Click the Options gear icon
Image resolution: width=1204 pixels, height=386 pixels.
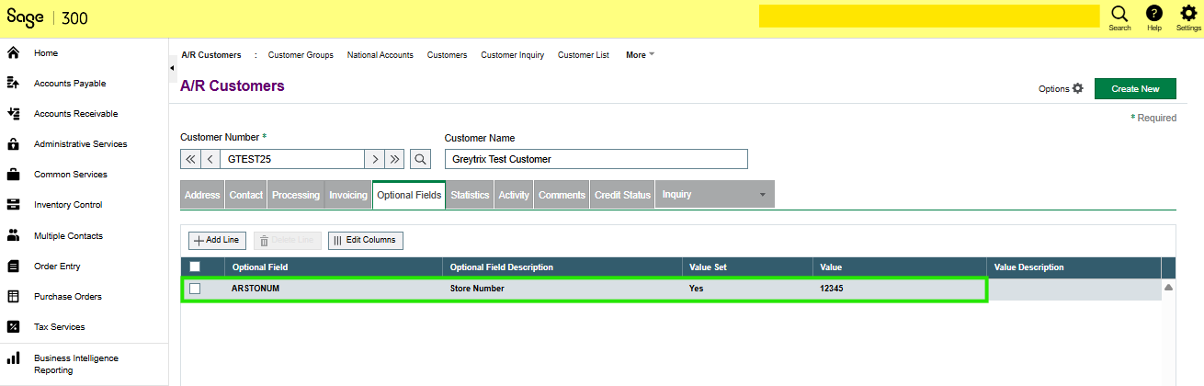coord(1078,88)
